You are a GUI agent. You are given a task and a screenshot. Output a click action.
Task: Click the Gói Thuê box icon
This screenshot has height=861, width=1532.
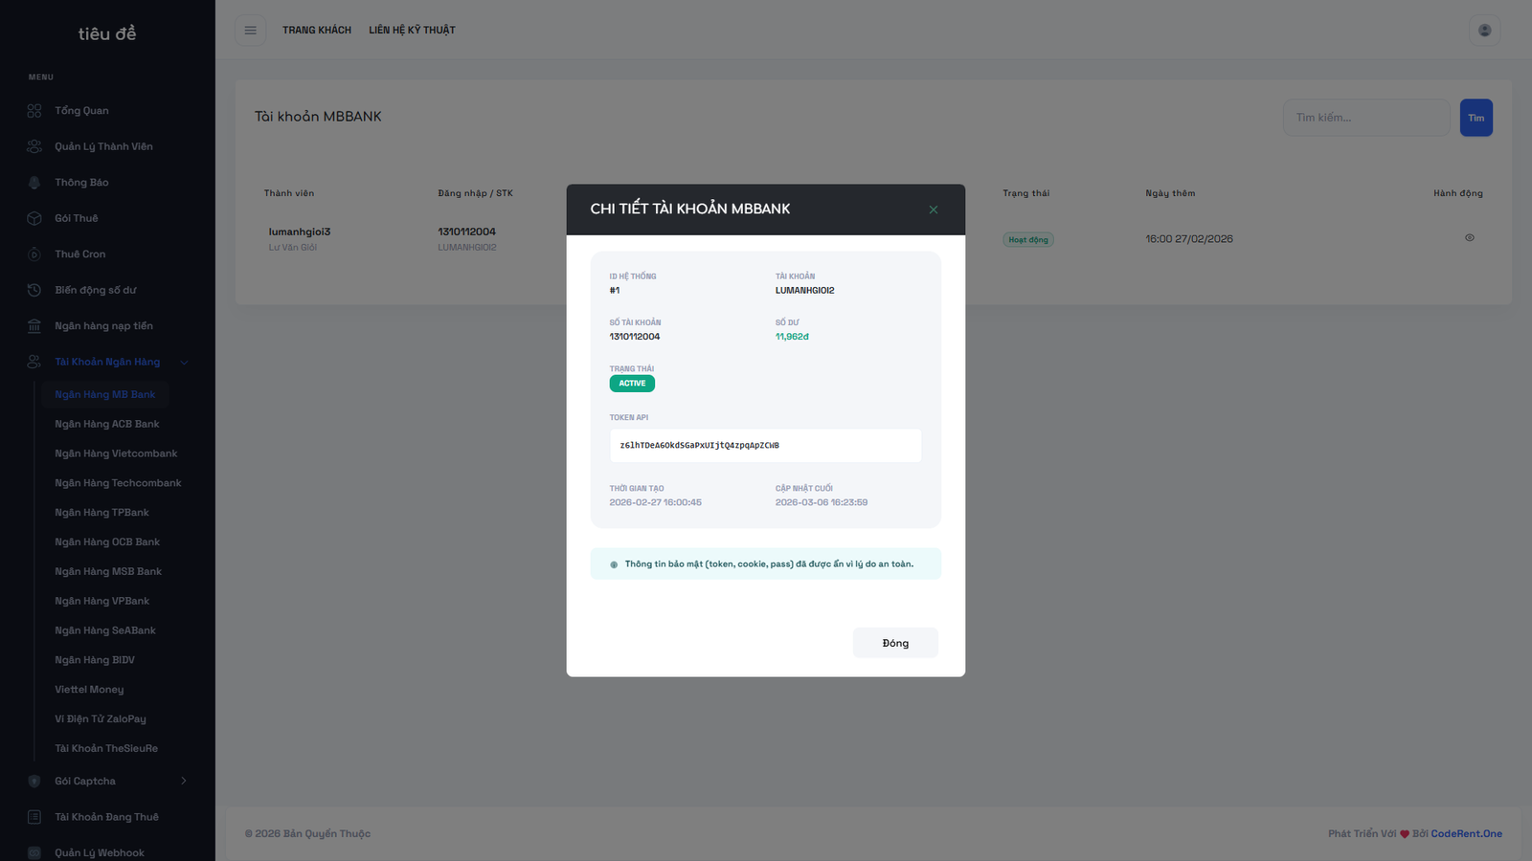pyautogui.click(x=34, y=218)
